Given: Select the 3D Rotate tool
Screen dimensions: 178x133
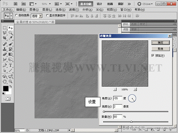Looking at the screenshot, I should pyautogui.click(x=5, y=76).
